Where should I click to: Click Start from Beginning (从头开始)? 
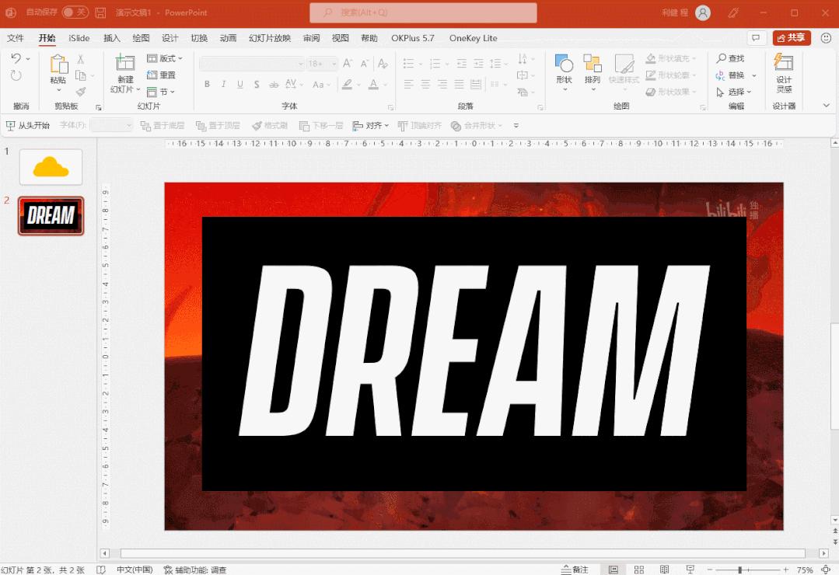tap(28, 126)
